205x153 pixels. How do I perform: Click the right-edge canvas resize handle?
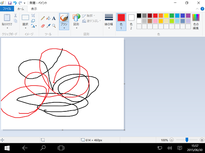(x=124, y=84)
